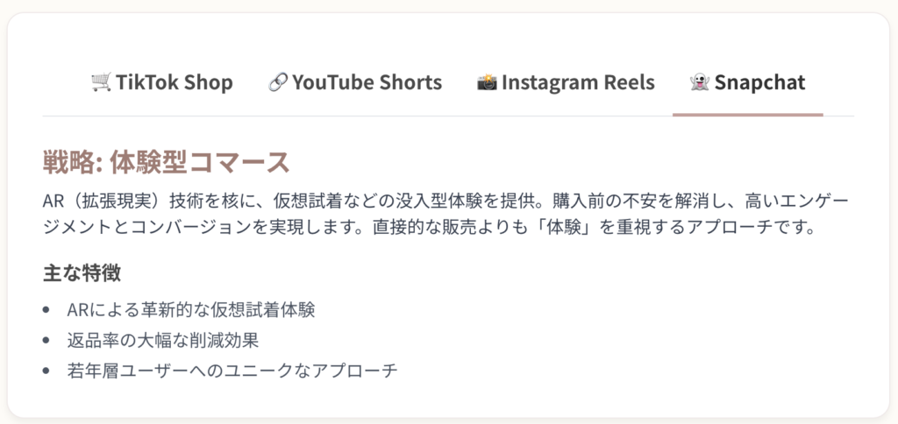This screenshot has width=898, height=424.
Task: Click the bullet dot before 若年層ユーザー
Action: pyautogui.click(x=46, y=371)
